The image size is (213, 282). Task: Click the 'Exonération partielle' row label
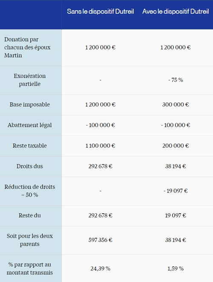(x=30, y=80)
